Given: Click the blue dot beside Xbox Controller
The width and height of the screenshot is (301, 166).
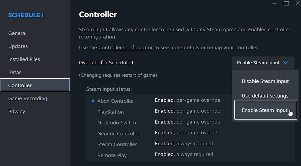Looking at the screenshot, I should tap(93, 101).
